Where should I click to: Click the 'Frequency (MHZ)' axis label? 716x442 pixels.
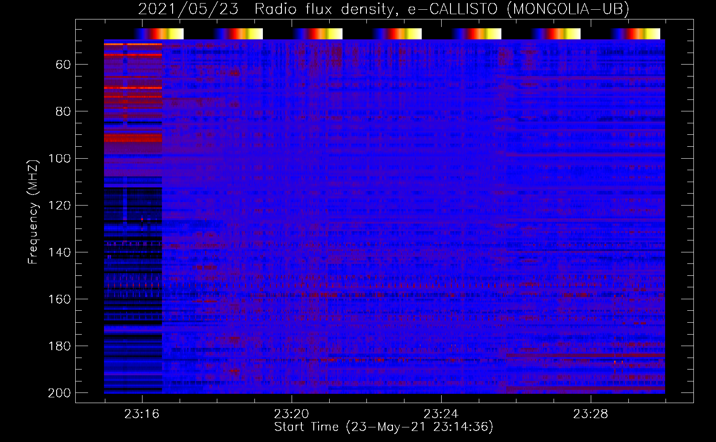[33, 212]
